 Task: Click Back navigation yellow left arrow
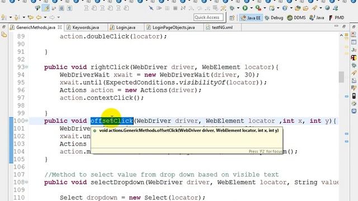tap(39, 17)
